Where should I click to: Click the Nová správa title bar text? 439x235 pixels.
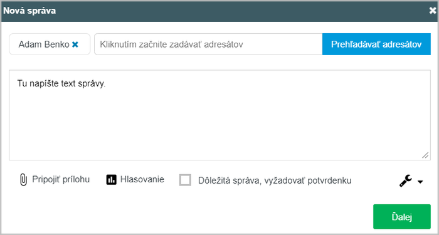point(29,11)
